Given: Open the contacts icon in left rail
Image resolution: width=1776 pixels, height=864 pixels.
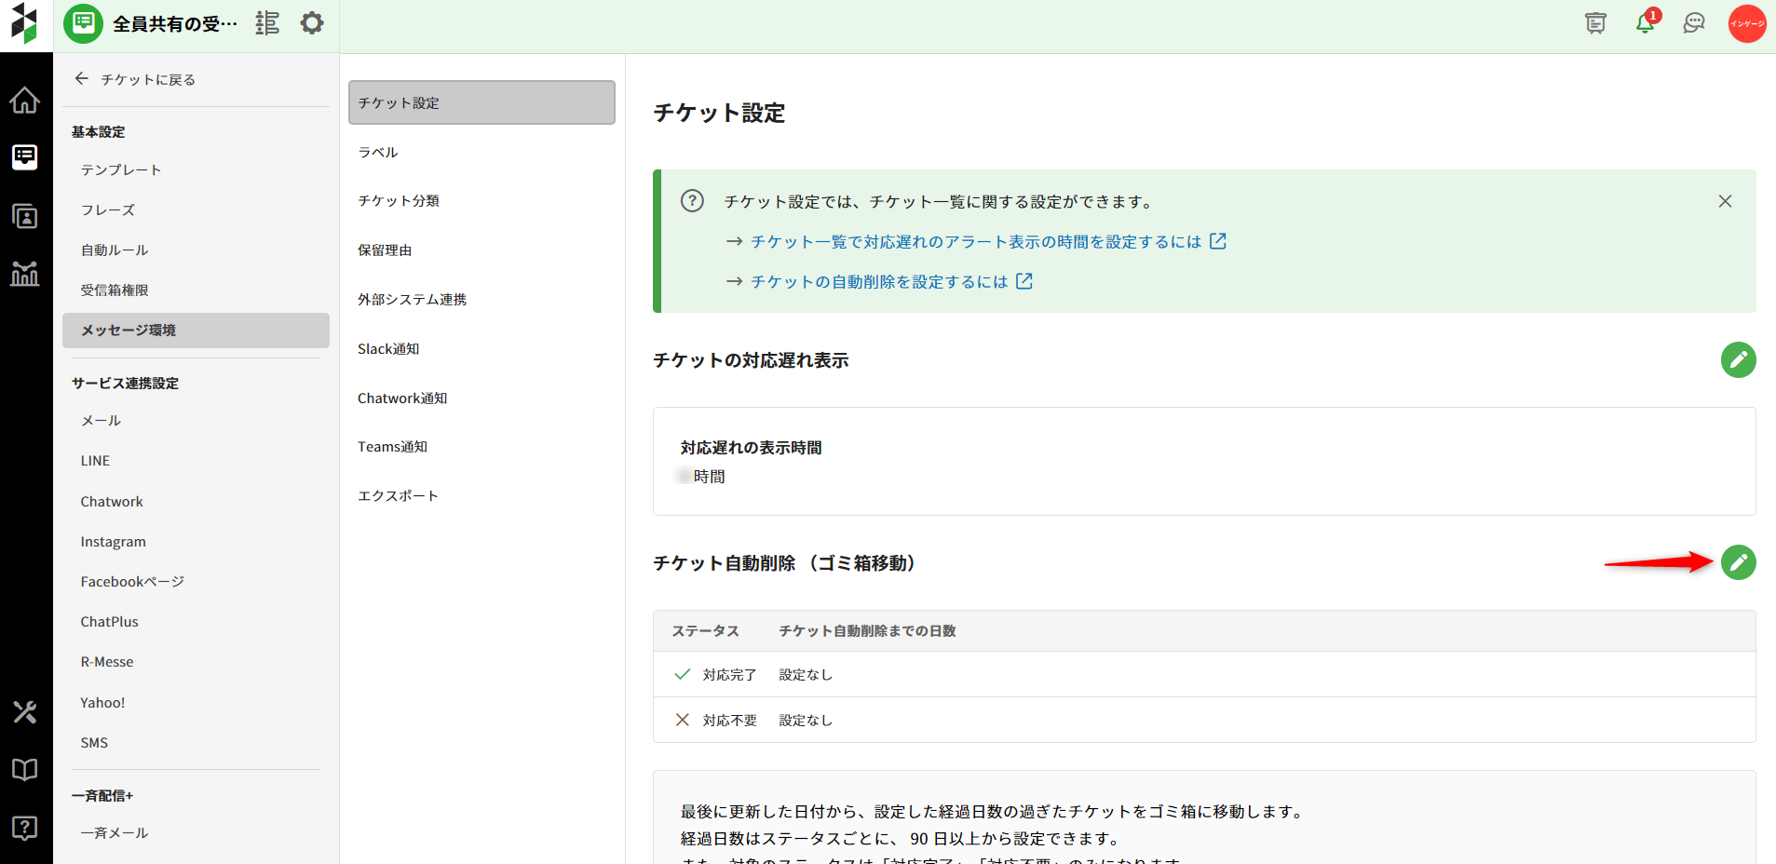Looking at the screenshot, I should pyautogui.click(x=25, y=216).
